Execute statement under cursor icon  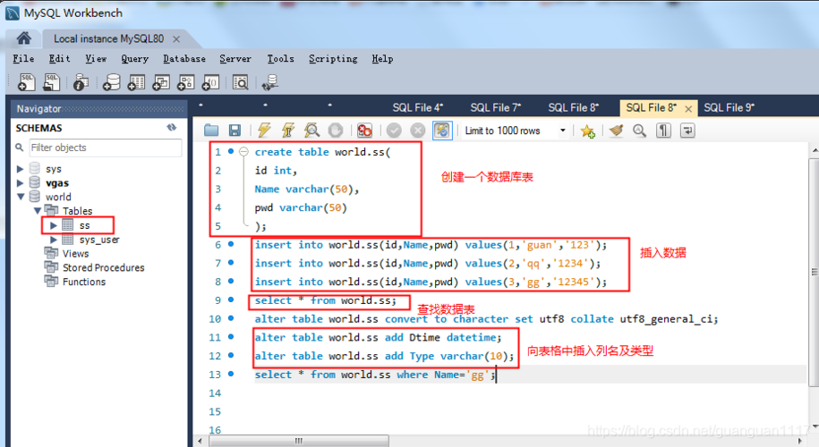point(288,131)
